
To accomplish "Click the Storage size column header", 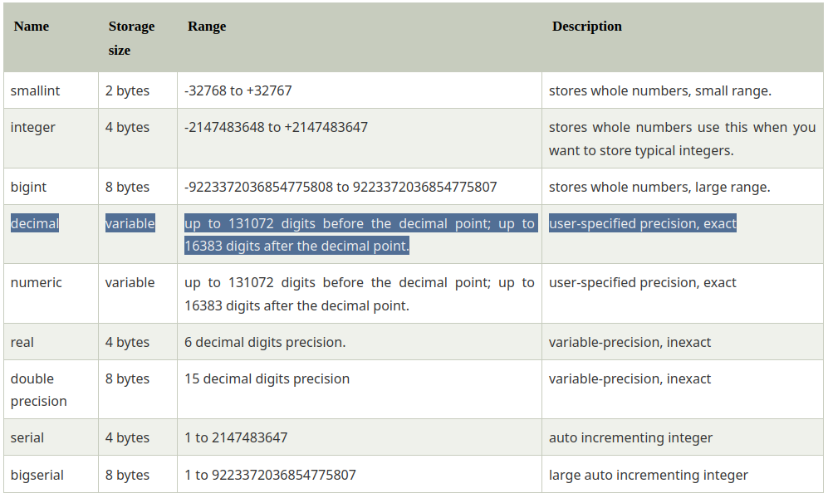I will coord(131,38).
